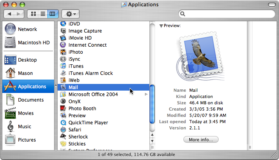
Task: Open the iDVD app icon
Action: point(63,24)
